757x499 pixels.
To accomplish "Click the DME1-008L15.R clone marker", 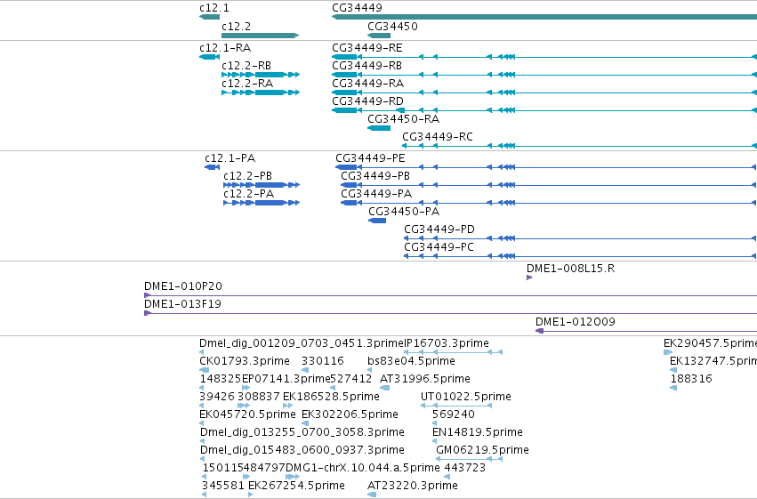I will [x=529, y=278].
